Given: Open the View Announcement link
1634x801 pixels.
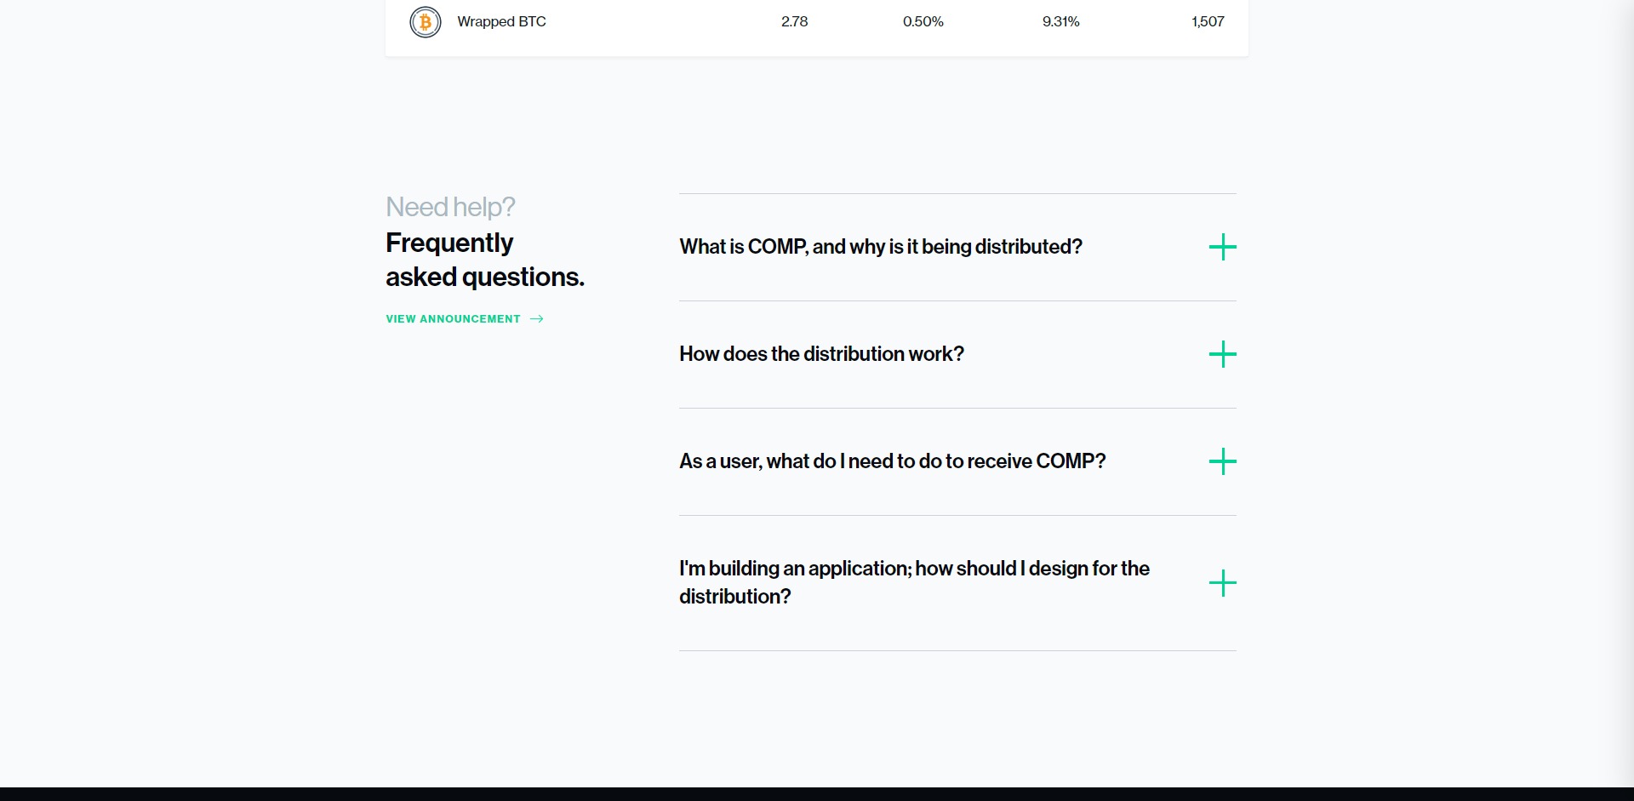Looking at the screenshot, I should [453, 319].
